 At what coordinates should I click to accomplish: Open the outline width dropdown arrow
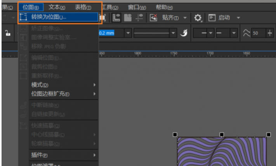point(128,33)
